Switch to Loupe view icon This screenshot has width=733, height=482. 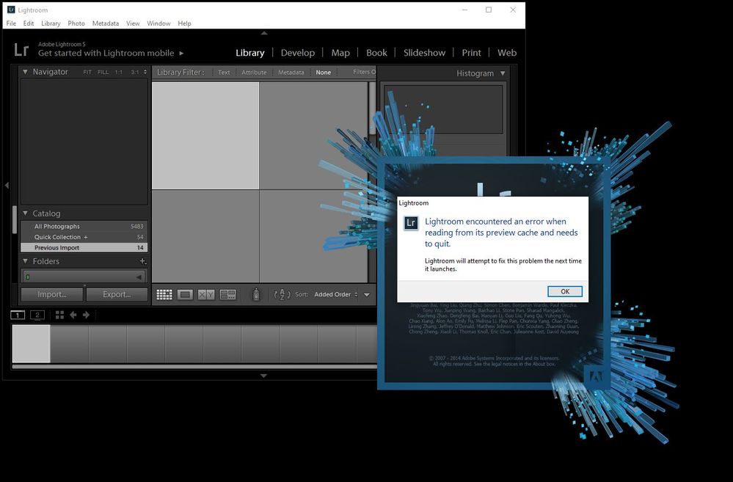185,294
